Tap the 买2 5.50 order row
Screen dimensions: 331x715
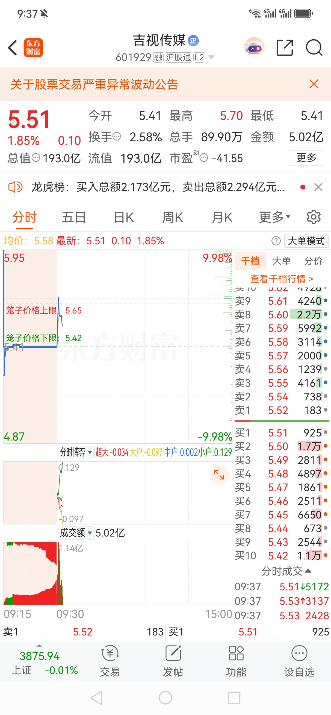coord(282,446)
